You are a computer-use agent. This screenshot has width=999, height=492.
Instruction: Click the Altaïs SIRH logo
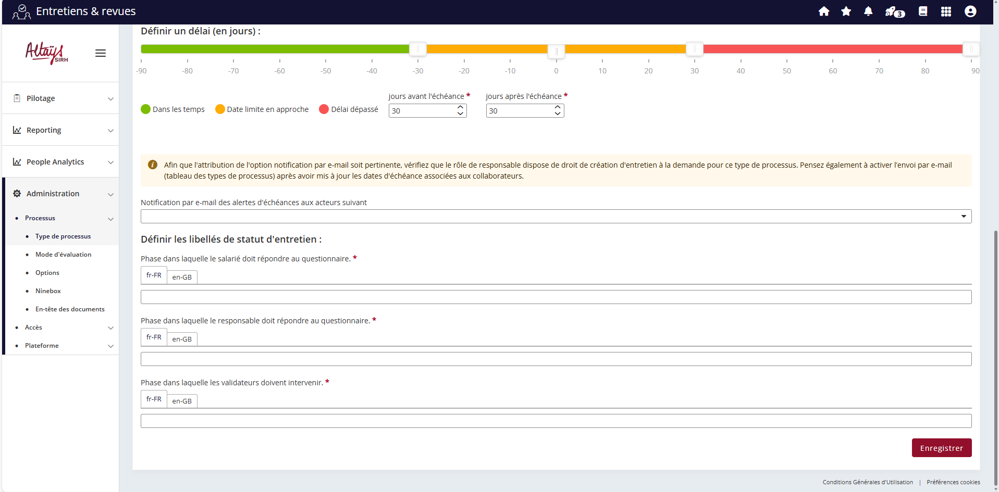pos(46,53)
